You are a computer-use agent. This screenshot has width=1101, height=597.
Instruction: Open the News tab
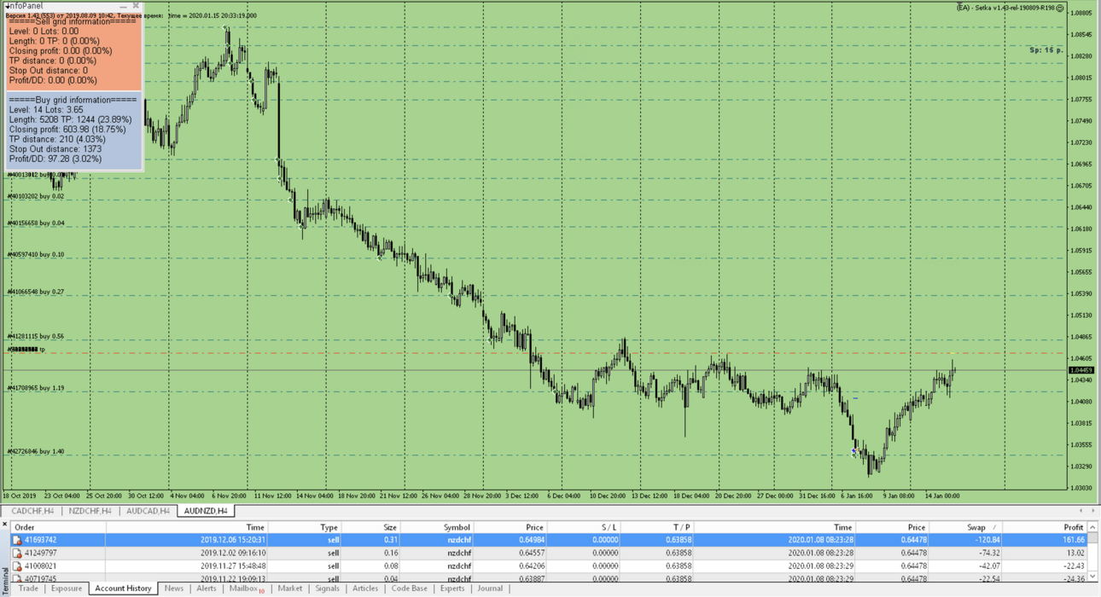pos(174,588)
